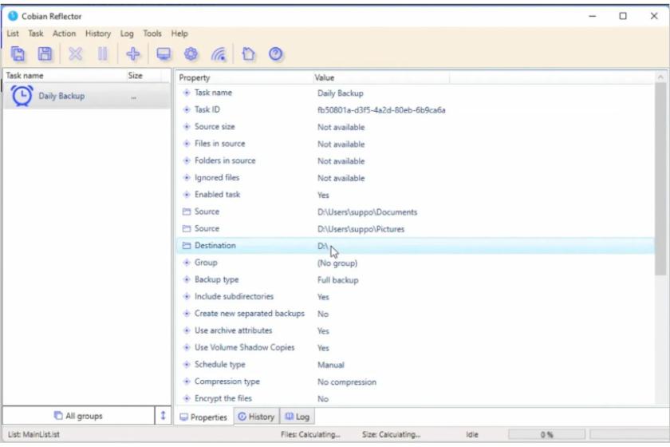670x447 pixels.
Task: Click the All groups button
Action: [x=79, y=416]
